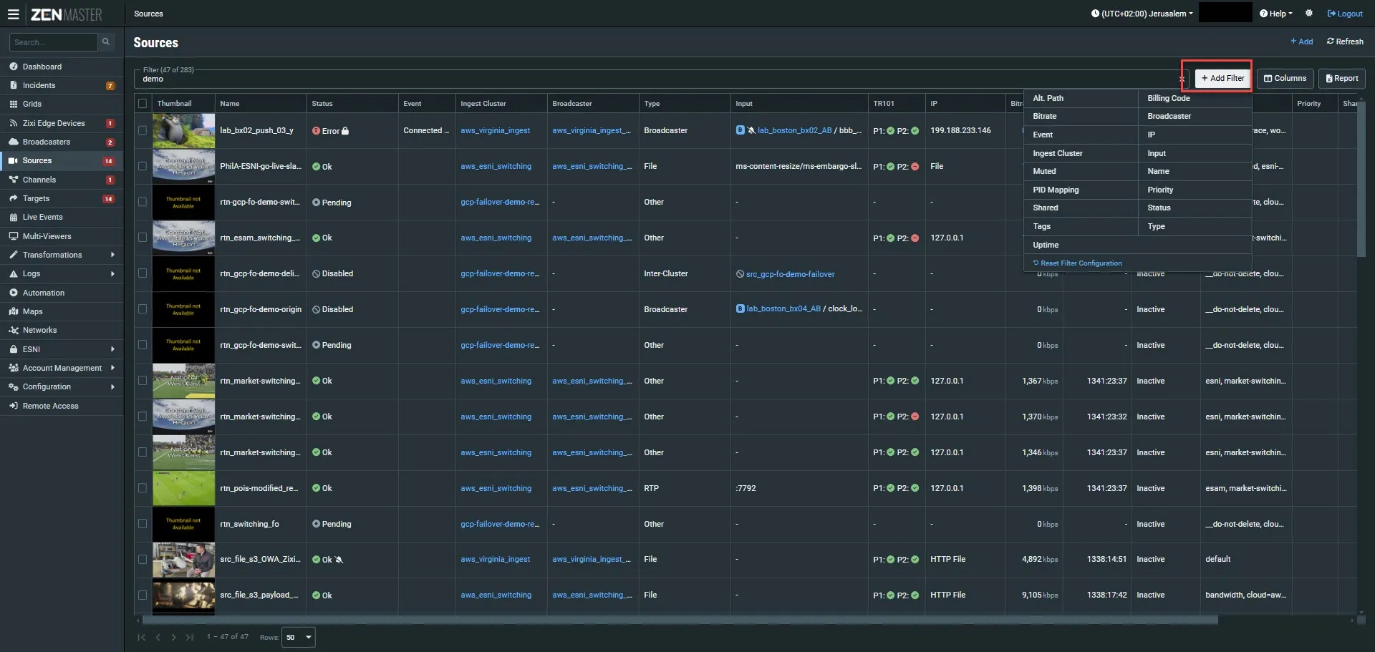
Task: Check the box for lab_bx02_push_03_y row
Action: [143, 130]
